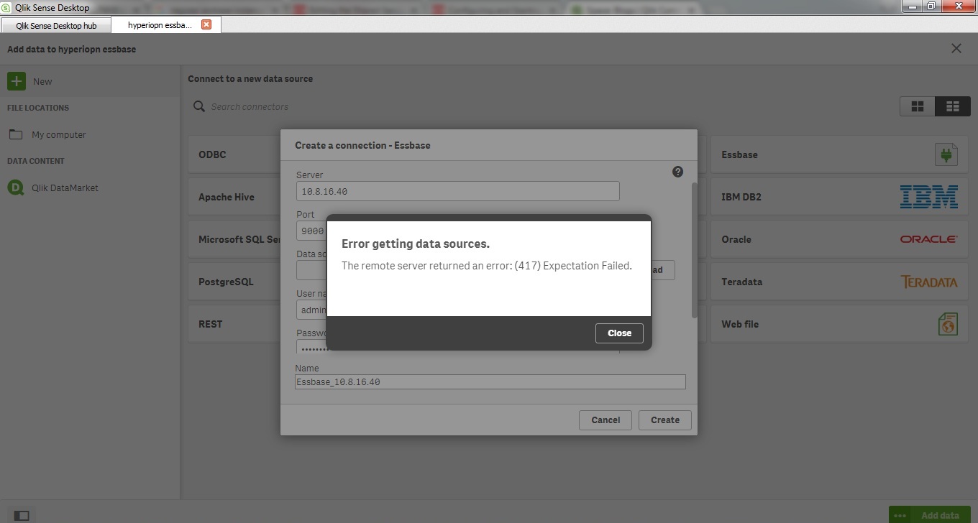The height and width of the screenshot is (523, 978).
Task: Toggle the bottom-left panel view icon
Action: [22, 515]
